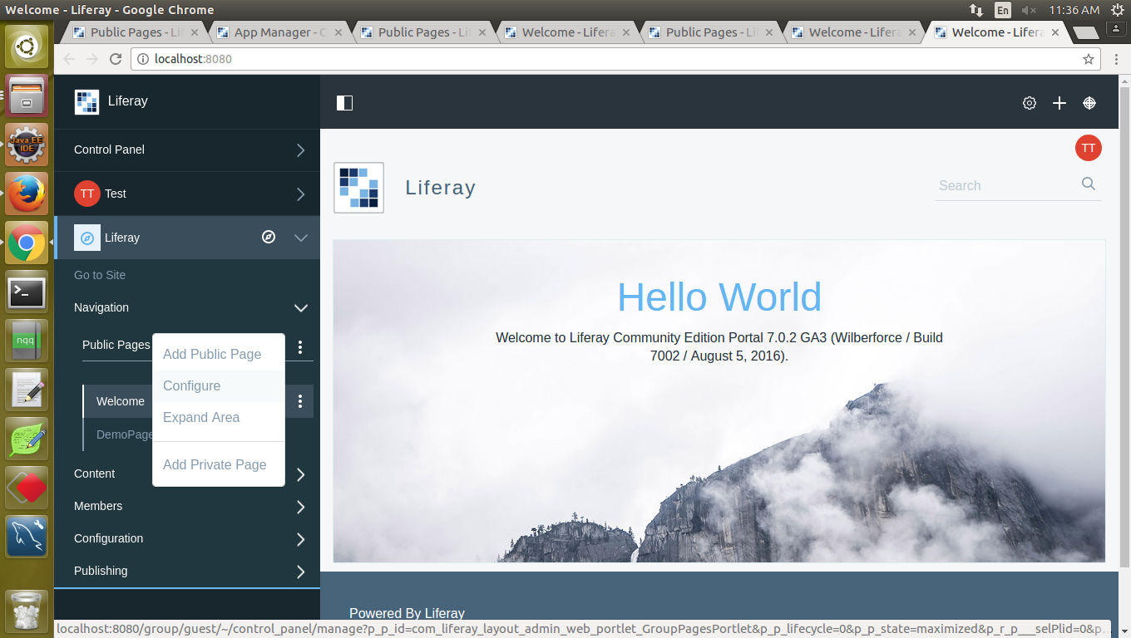Click the TT user avatar at top right
This screenshot has width=1131, height=638.
[1088, 148]
